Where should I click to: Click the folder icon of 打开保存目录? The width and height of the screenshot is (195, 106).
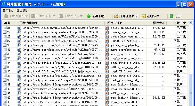[116, 16]
